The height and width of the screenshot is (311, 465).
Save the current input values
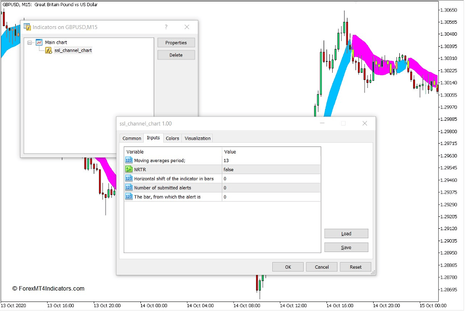(346, 247)
